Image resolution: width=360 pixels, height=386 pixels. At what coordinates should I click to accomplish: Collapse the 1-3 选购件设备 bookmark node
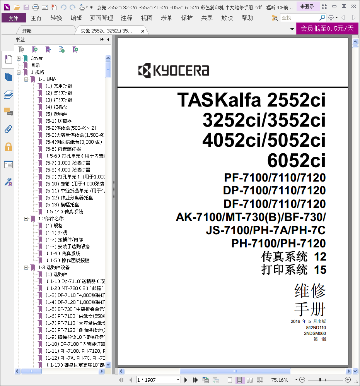pyautogui.click(x=26, y=268)
